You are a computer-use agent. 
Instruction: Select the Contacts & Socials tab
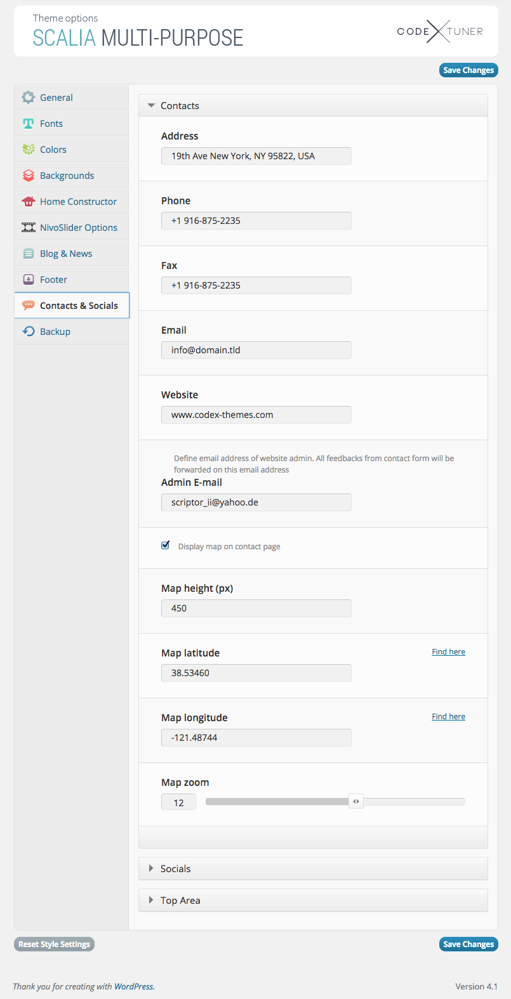[x=79, y=306]
